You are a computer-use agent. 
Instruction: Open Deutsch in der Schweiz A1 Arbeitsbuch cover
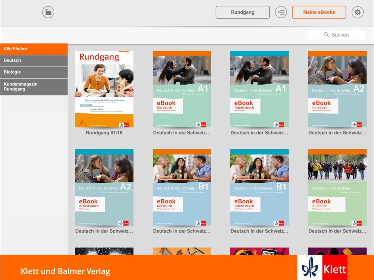(x=259, y=89)
